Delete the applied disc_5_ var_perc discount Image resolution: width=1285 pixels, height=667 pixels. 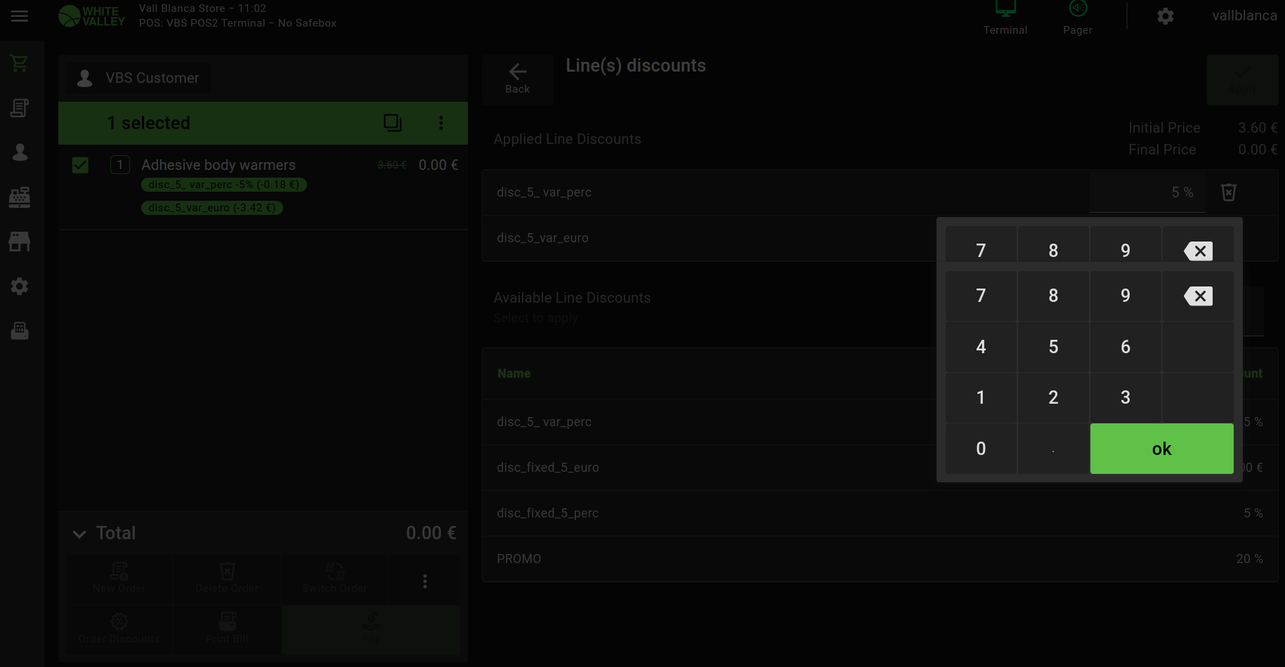[x=1229, y=192]
